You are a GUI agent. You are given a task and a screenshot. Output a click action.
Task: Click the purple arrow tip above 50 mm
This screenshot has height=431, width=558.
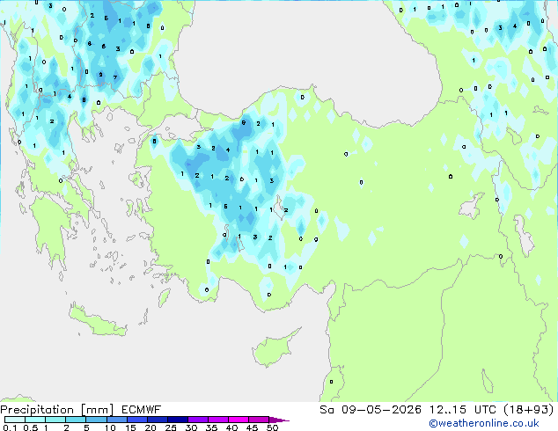279,420
